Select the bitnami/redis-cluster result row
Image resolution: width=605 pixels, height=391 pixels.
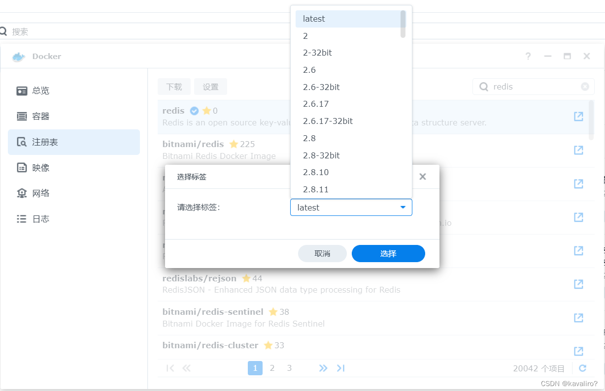(x=373, y=347)
